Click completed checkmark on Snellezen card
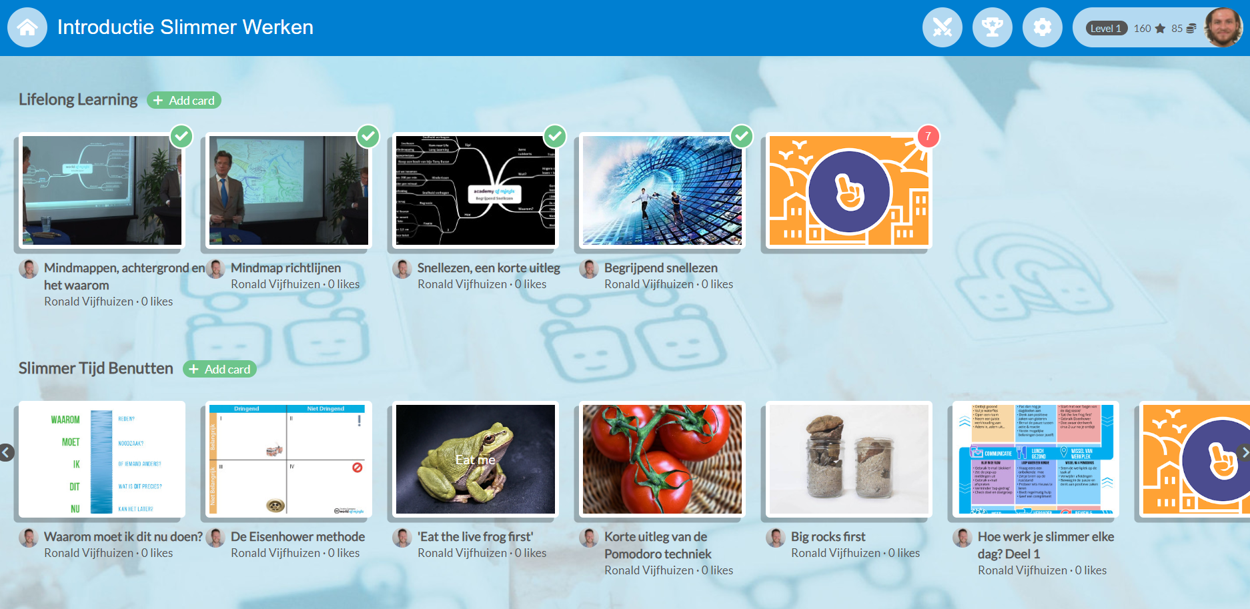Viewport: 1250px width, 609px height. (x=555, y=136)
